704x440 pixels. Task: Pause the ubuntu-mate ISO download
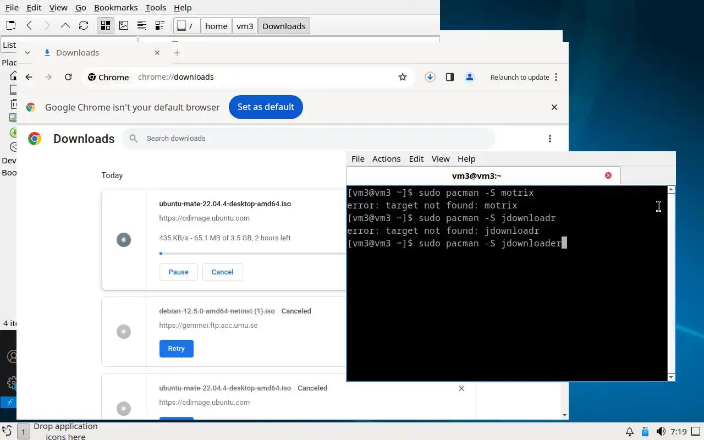178,272
